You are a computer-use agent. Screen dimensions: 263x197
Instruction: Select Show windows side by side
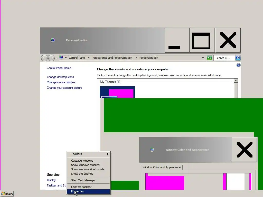[89, 169]
